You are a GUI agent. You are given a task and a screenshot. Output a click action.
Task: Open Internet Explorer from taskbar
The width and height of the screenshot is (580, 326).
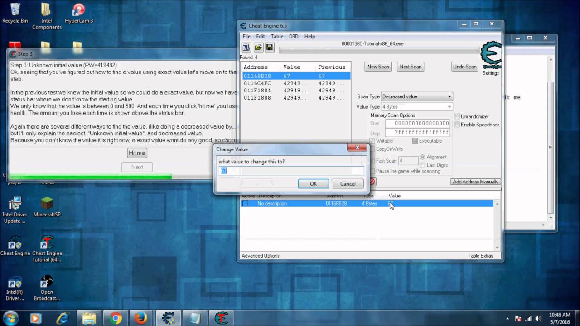[63, 318]
